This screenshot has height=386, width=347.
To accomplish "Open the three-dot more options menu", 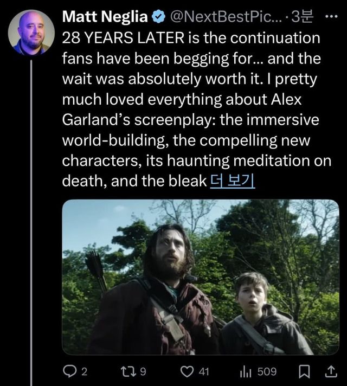I will (x=331, y=17).
